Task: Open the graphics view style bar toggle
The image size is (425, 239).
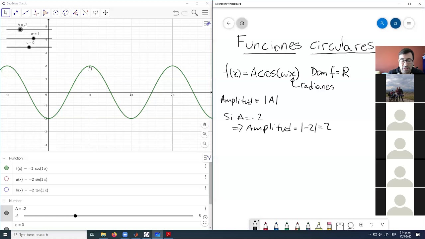Action: click(x=207, y=24)
